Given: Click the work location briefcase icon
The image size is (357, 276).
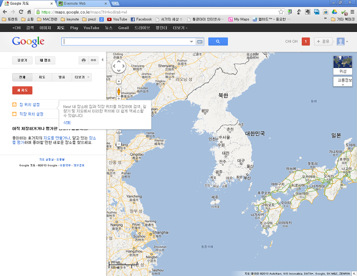Looking at the screenshot, I should 14,114.
